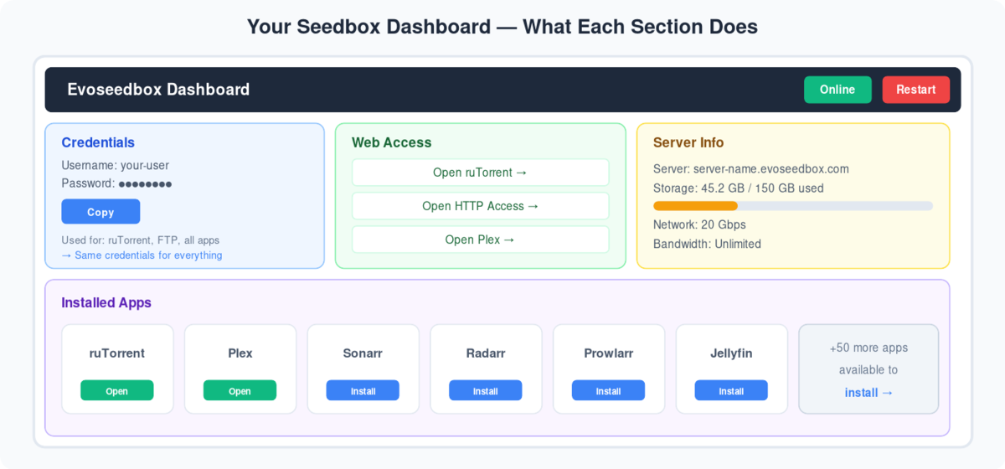The height and width of the screenshot is (469, 1005).
Task: Click 'Used for: ruTorrent, FTP, all apps'
Action: pos(141,240)
